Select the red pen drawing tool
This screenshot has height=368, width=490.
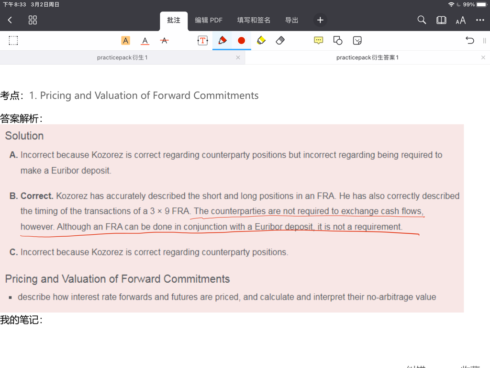click(x=222, y=40)
